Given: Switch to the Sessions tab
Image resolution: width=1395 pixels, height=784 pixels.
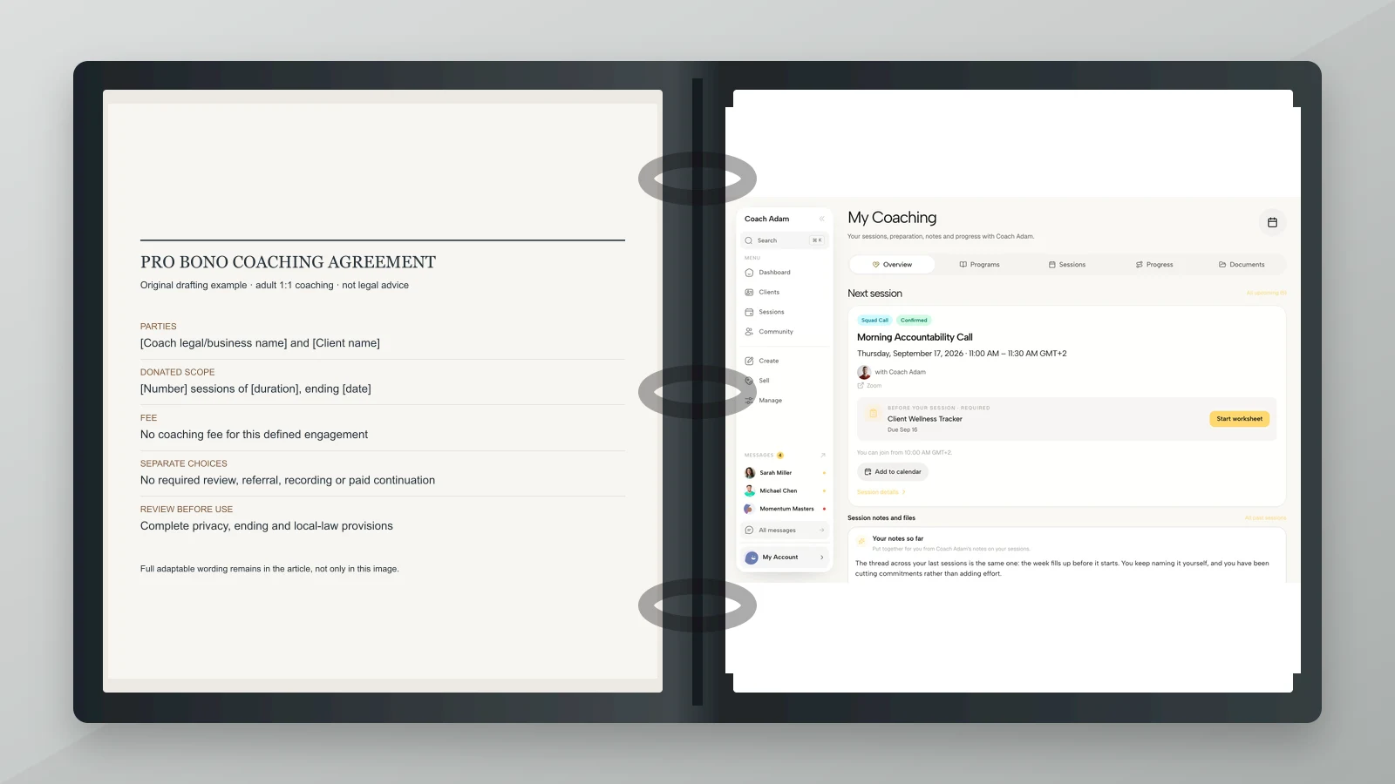Looking at the screenshot, I should tap(1067, 265).
